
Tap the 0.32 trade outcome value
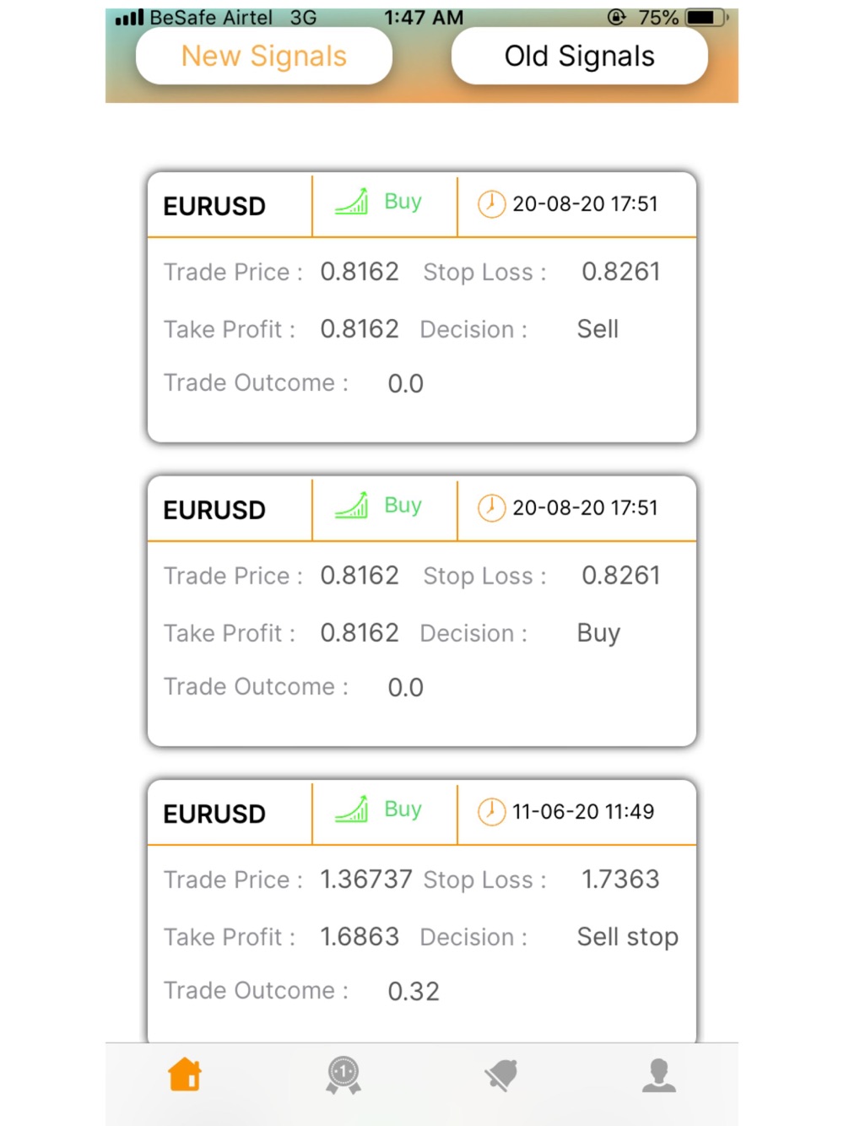coord(414,991)
